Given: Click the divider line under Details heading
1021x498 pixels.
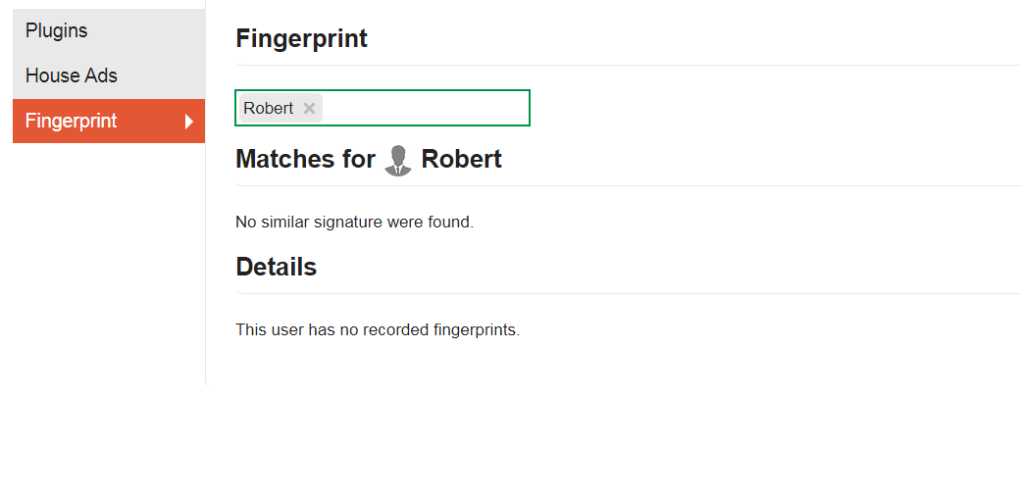Looking at the screenshot, I should (x=628, y=293).
